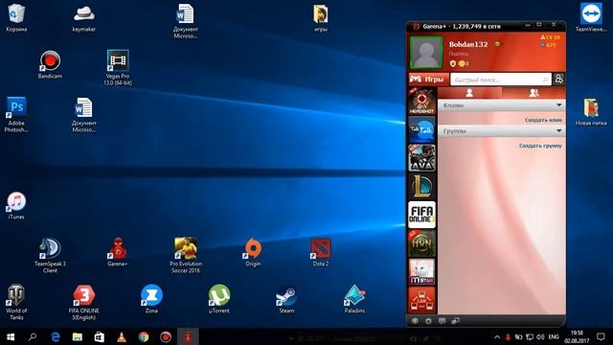Select the игры folder on desktop
Screen dimensions: 613x345
click(321, 17)
